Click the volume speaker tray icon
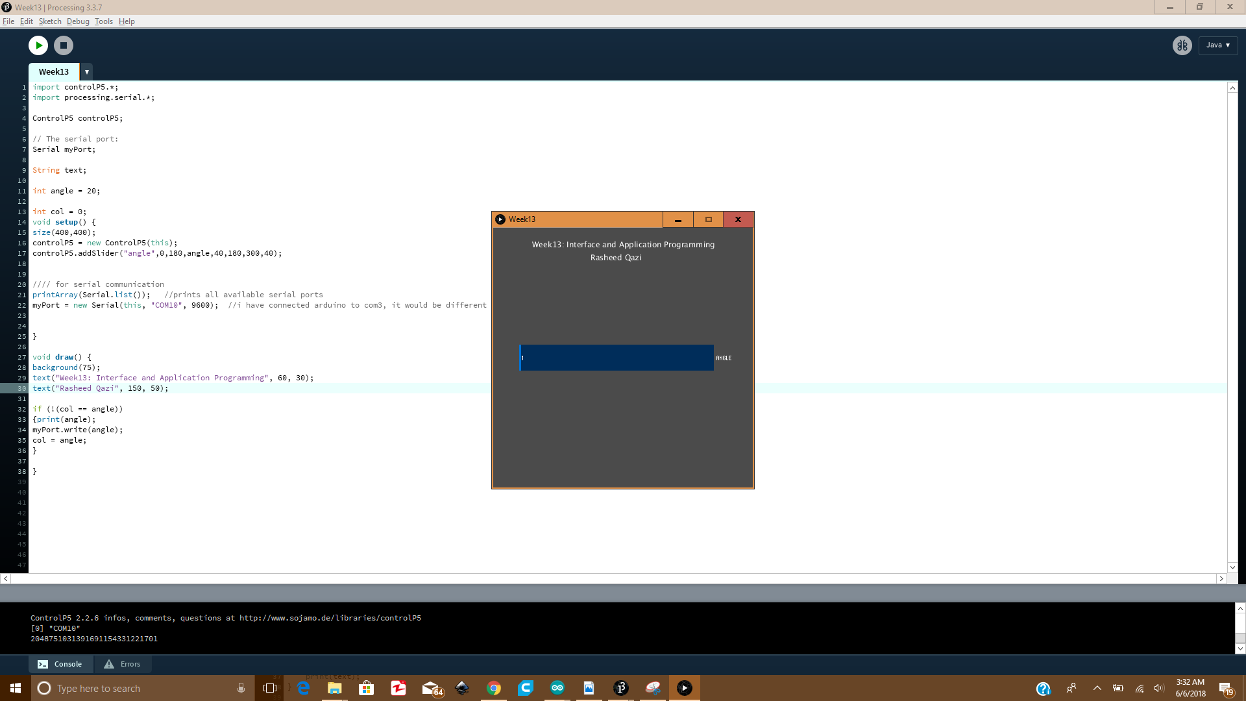Image resolution: width=1246 pixels, height=701 pixels. 1159,688
